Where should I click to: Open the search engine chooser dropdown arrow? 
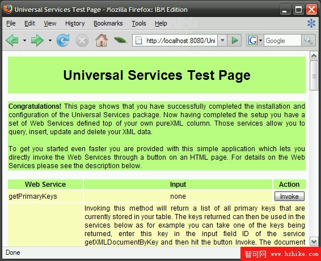pos(260,40)
